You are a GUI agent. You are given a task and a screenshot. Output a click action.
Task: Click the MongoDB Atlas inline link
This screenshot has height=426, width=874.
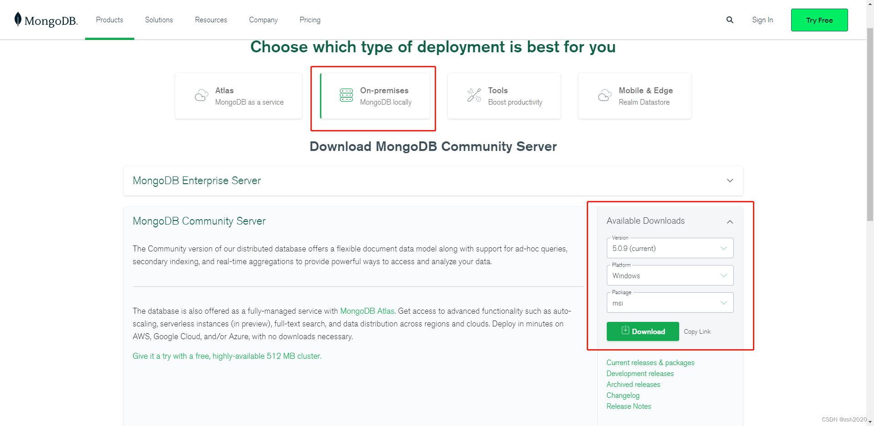[367, 311]
